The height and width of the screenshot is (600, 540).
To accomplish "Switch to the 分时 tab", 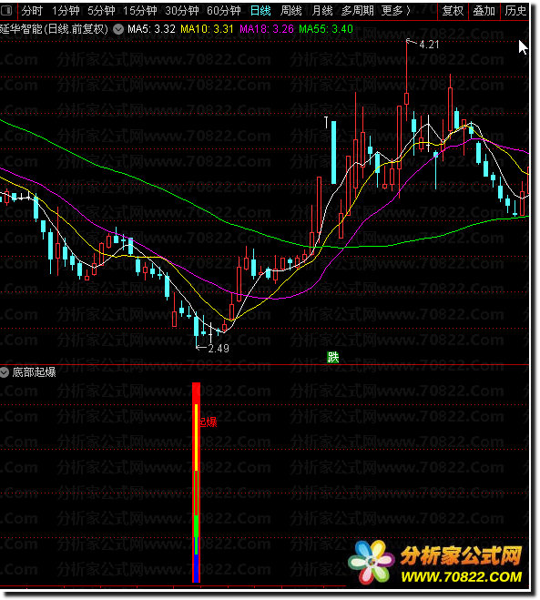I will [x=32, y=11].
